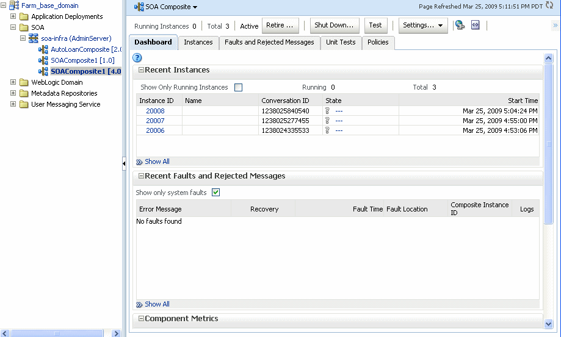Open the Unit Tests tab
This screenshot has height=337, width=561.
pos(341,42)
